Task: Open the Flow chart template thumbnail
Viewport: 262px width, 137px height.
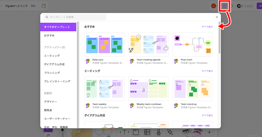Action: pos(193,44)
